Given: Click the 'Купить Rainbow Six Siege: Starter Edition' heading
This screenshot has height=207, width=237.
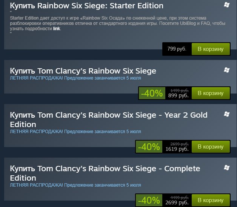Looking at the screenshot, I should point(86,6).
